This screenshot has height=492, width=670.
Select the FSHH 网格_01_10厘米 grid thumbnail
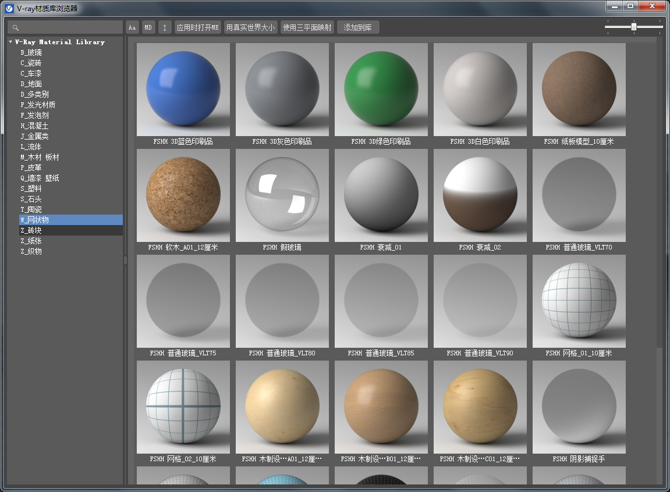point(579,301)
